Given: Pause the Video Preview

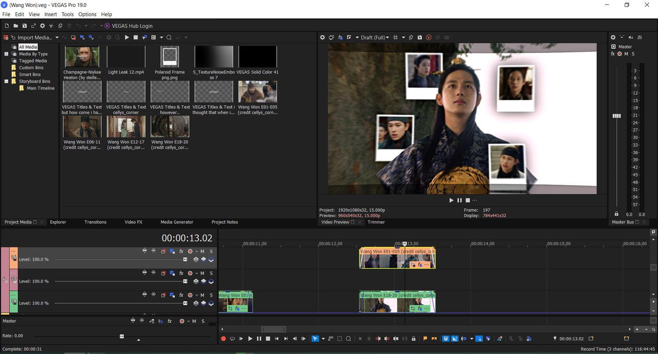Looking at the screenshot, I should tap(460, 200).
